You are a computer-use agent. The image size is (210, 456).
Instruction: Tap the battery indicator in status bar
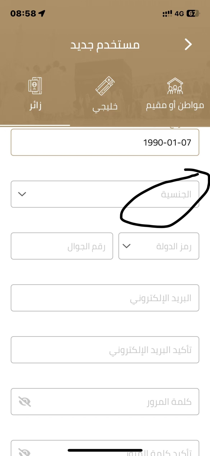(x=193, y=13)
